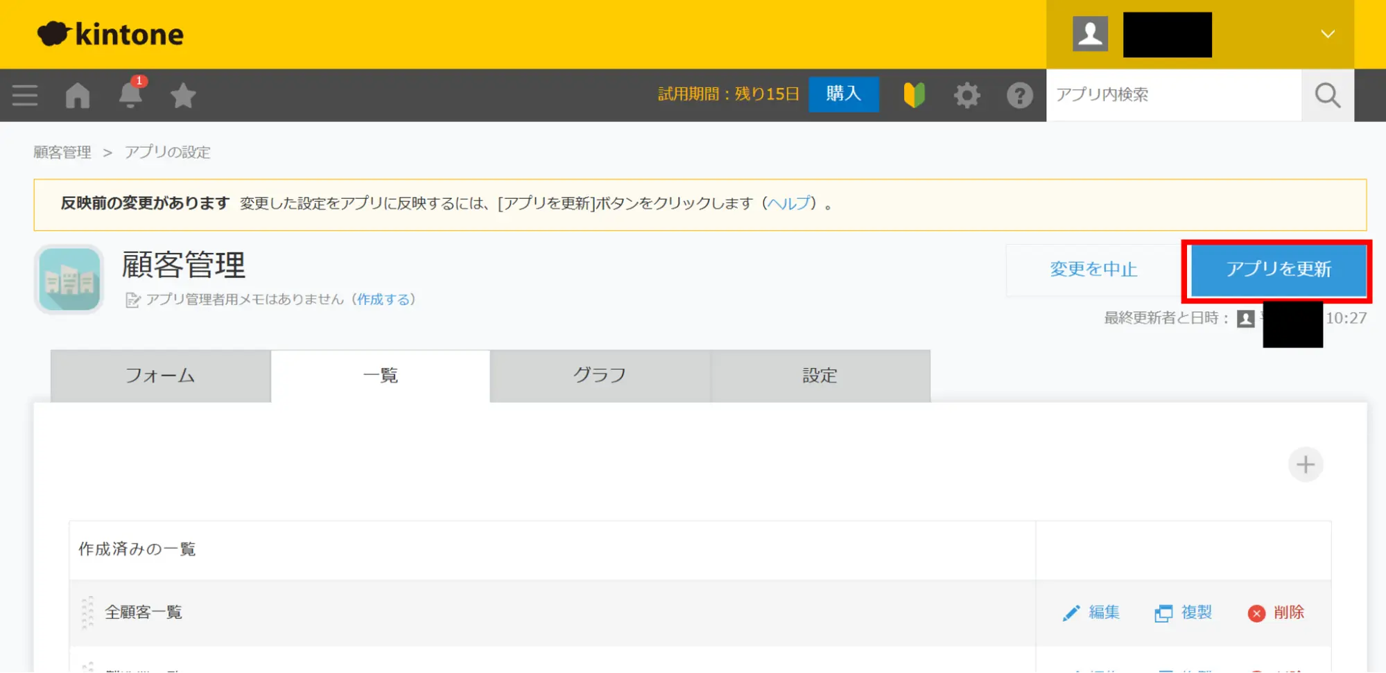
Task: Click the 顧客管理 app icon image
Action: click(69, 279)
